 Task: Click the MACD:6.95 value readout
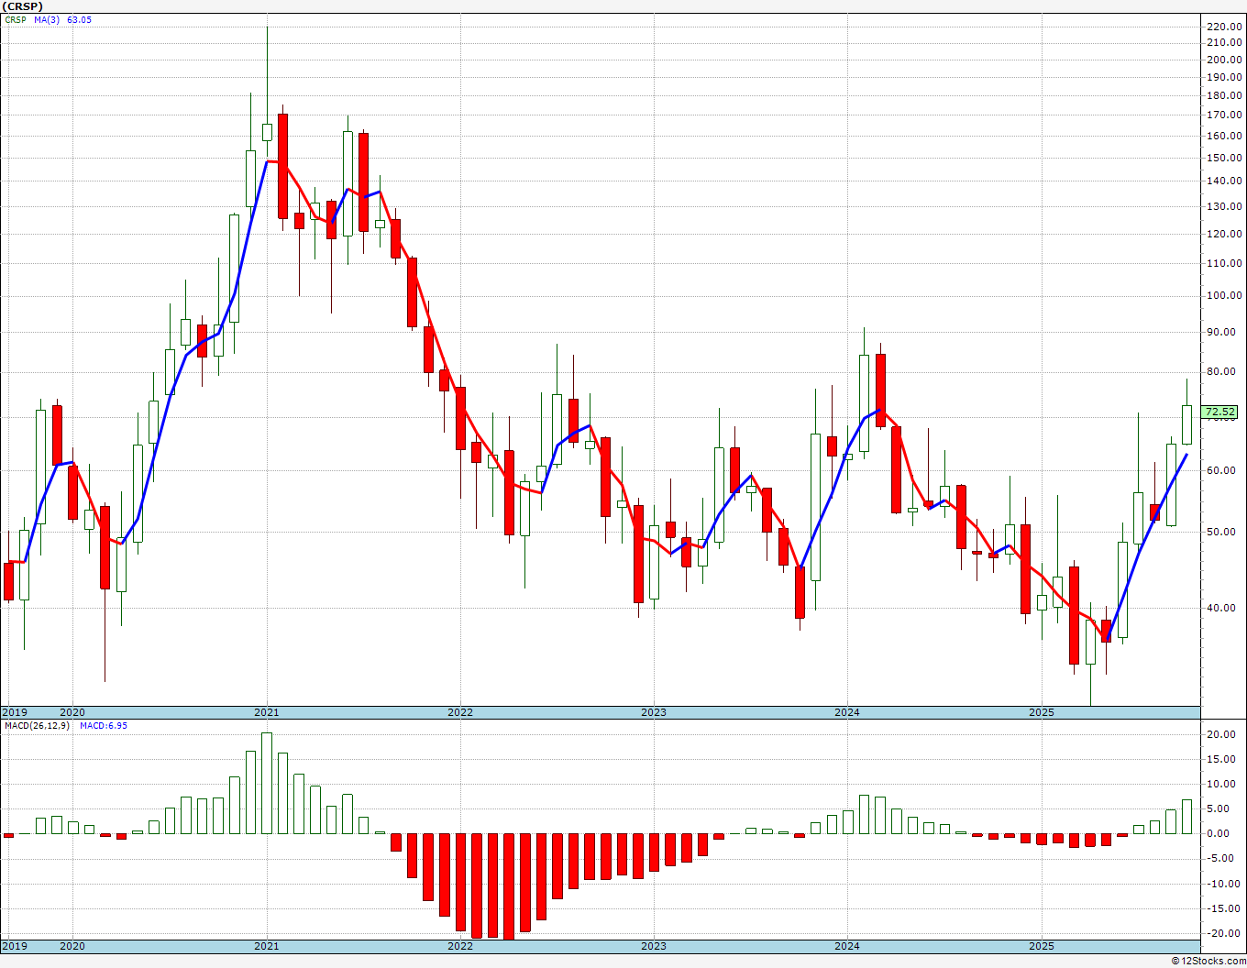[x=104, y=725]
